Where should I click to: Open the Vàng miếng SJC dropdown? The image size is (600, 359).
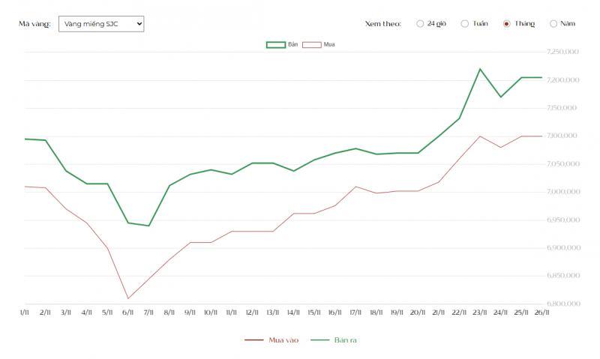click(x=100, y=24)
